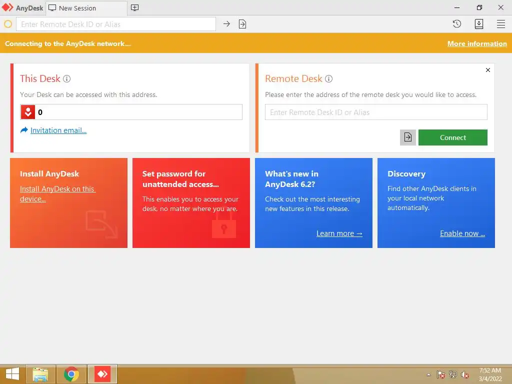Close the Remote Desk panel
The image size is (512, 384).
coord(488,70)
